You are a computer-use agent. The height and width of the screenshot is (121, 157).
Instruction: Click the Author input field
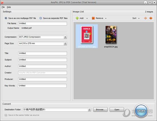click(43, 66)
